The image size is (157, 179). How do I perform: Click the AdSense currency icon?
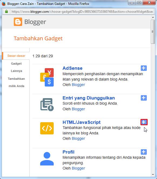[x=47, y=77]
